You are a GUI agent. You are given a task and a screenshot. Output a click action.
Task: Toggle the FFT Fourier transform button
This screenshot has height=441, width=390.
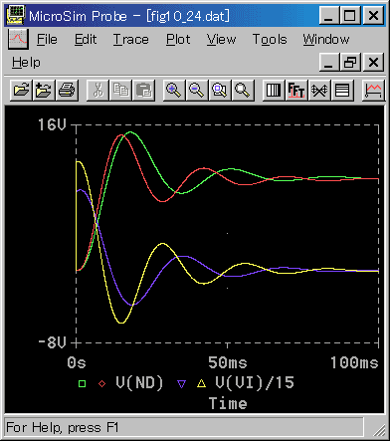296,90
